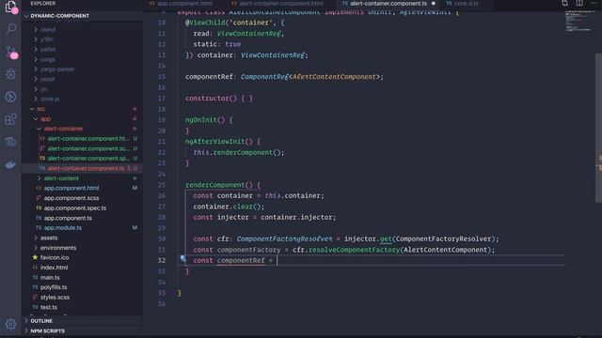This screenshot has height=338, width=602.
Task: Open the editor More Actions ellipsis menu
Action: click(594, 4)
